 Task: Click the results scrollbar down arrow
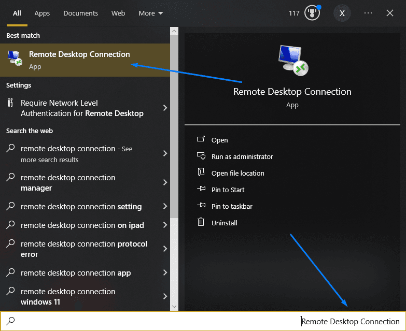[174, 307]
